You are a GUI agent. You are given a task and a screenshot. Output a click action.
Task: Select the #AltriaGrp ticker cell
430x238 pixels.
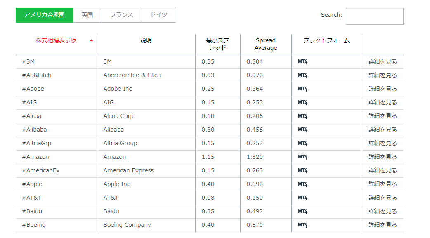point(56,144)
